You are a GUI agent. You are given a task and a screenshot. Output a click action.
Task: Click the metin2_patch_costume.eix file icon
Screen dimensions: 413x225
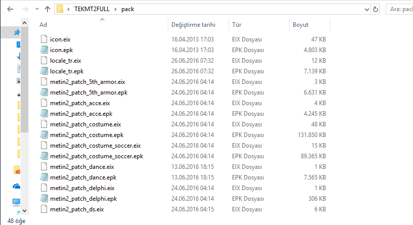tap(44, 124)
